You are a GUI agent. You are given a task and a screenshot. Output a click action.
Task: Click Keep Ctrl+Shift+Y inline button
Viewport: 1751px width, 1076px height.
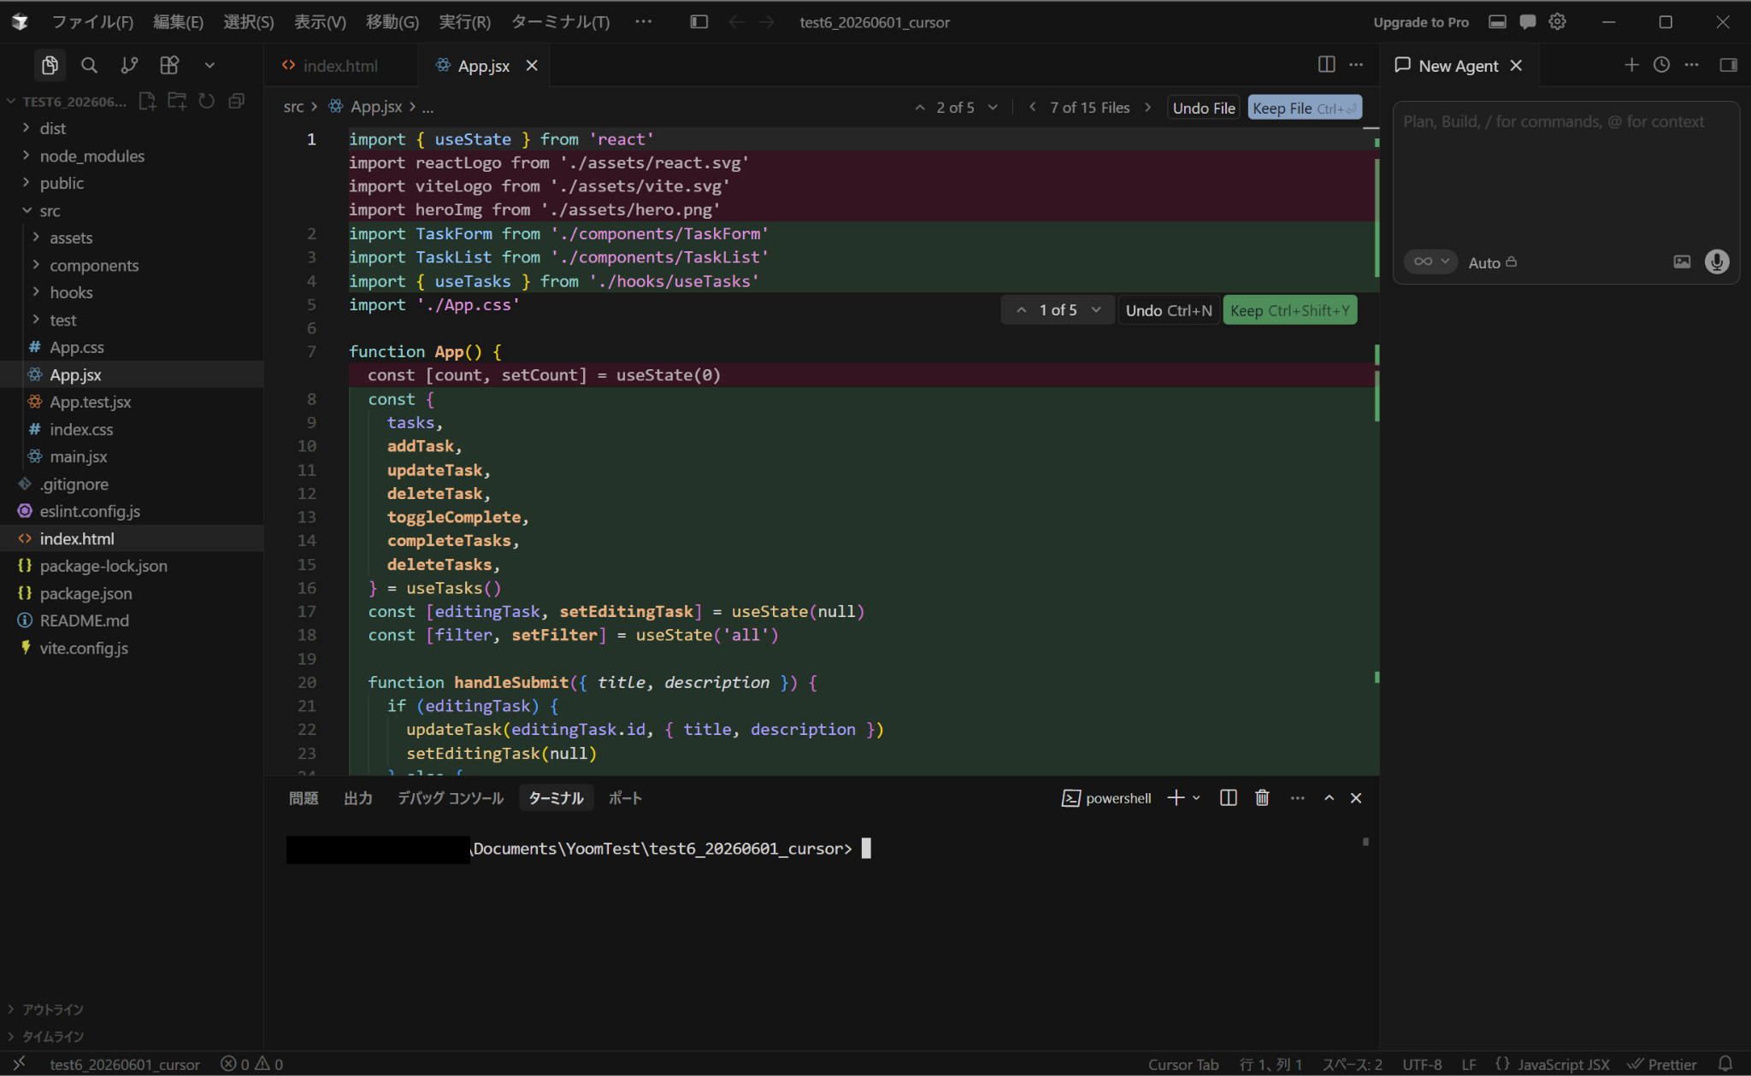tap(1290, 310)
